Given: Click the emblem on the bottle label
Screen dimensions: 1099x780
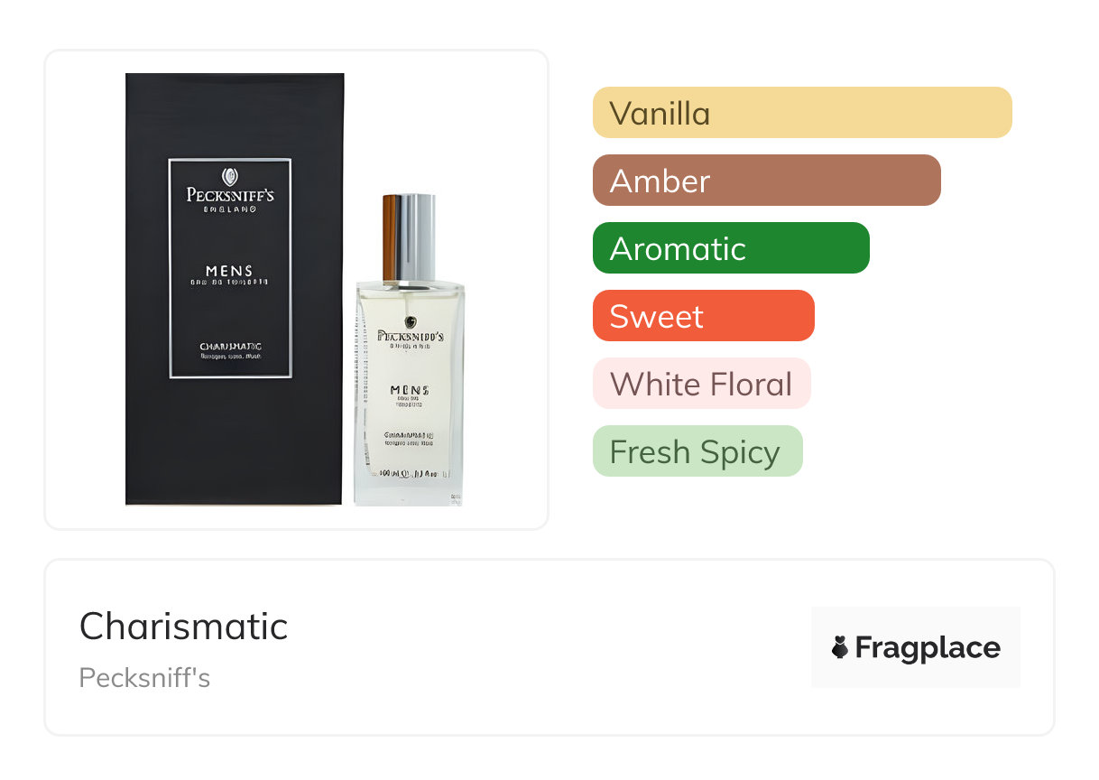Looking at the screenshot, I should [411, 320].
